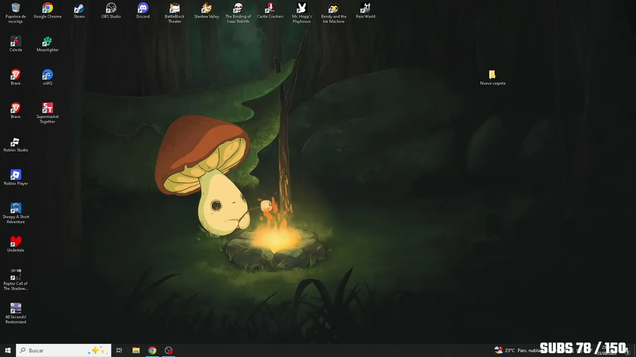Open the 23°C weather widget
Image resolution: width=636 pixels, height=357 pixels.
[517, 351]
